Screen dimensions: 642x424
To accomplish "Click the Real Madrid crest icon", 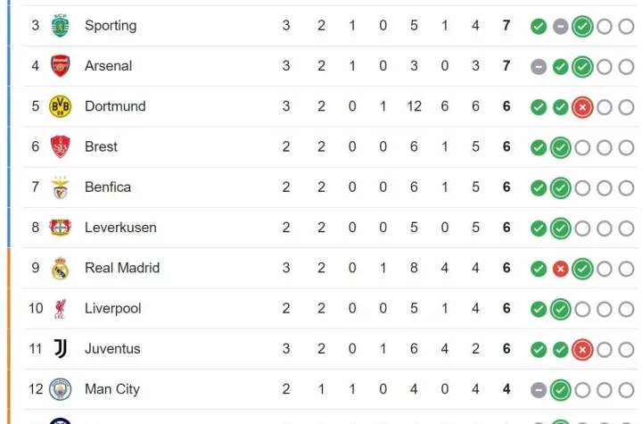I will 60,268.
